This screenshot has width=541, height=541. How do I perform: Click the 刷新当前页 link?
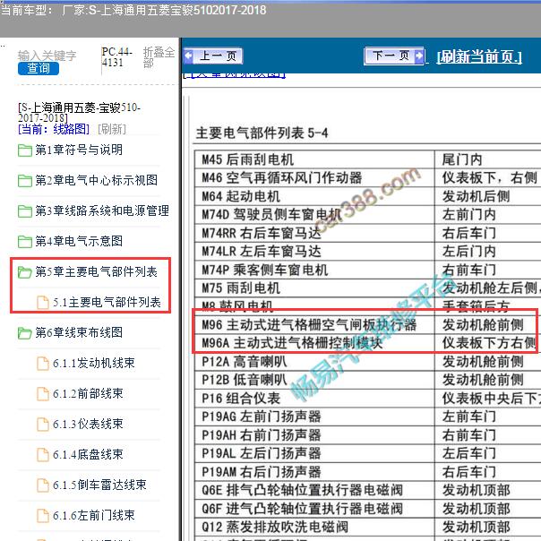coord(479,56)
